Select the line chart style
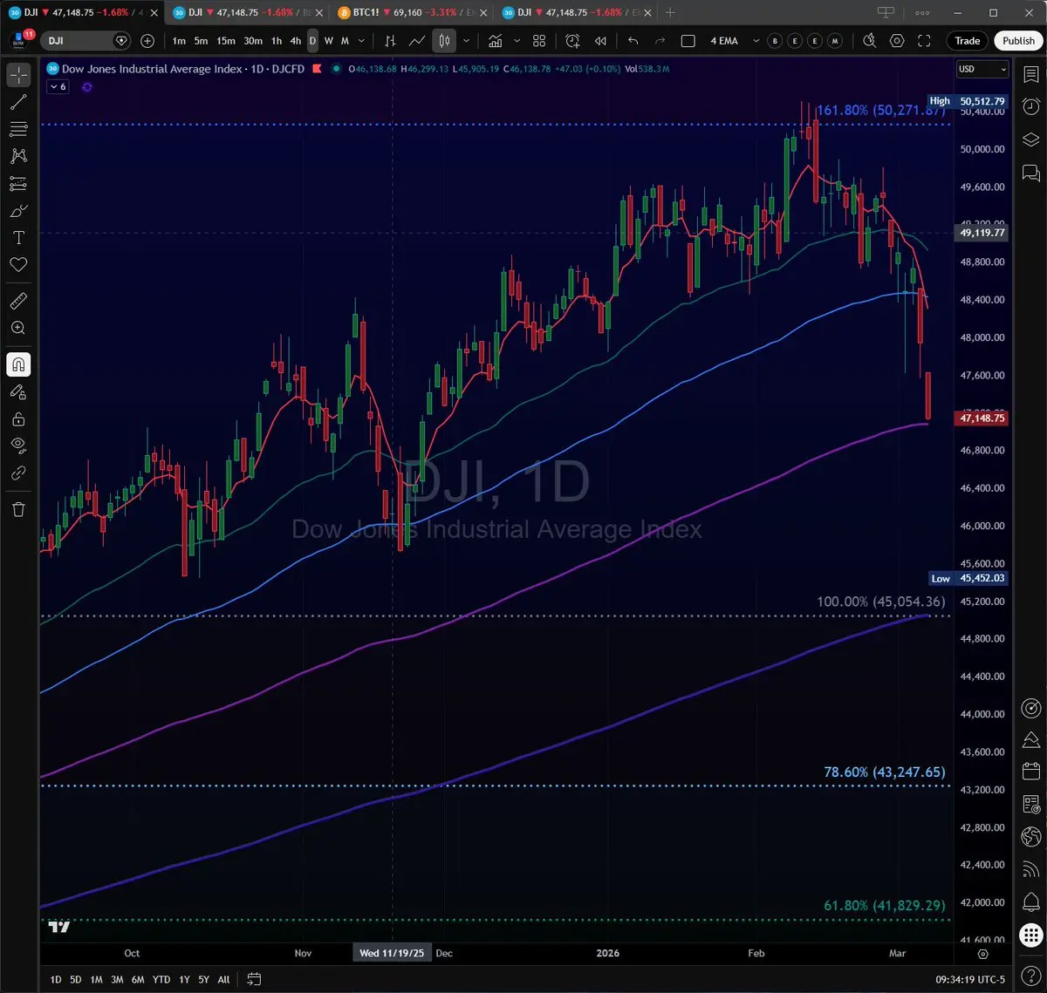This screenshot has height=993, width=1047. 417,41
